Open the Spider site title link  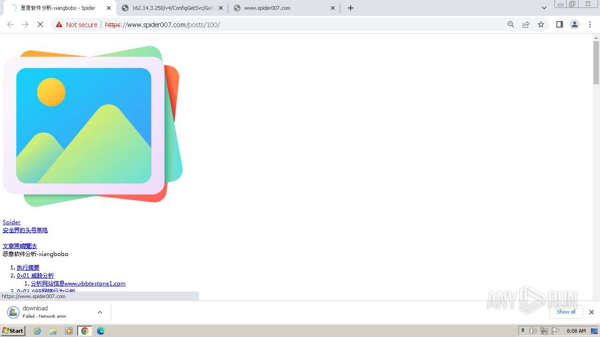12,222
